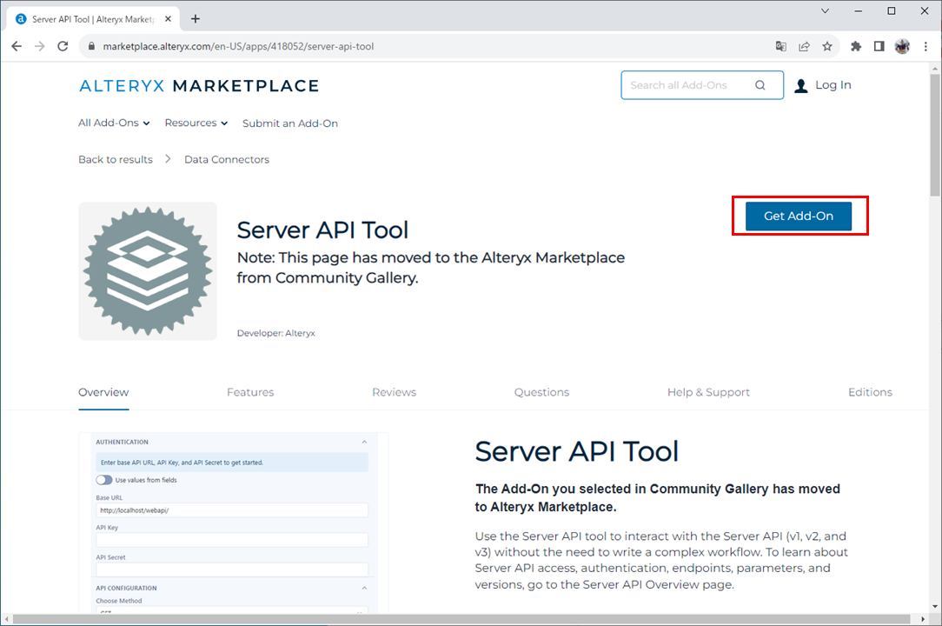942x626 pixels.
Task: Open the Extensions puzzle icon
Action: point(856,46)
